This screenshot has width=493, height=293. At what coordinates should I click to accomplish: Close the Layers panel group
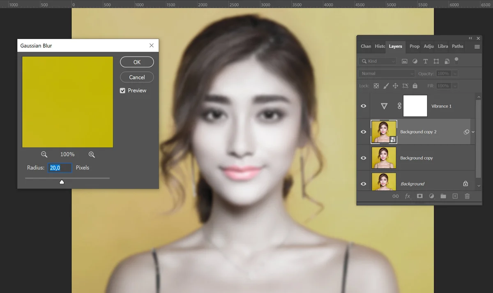tap(478, 38)
